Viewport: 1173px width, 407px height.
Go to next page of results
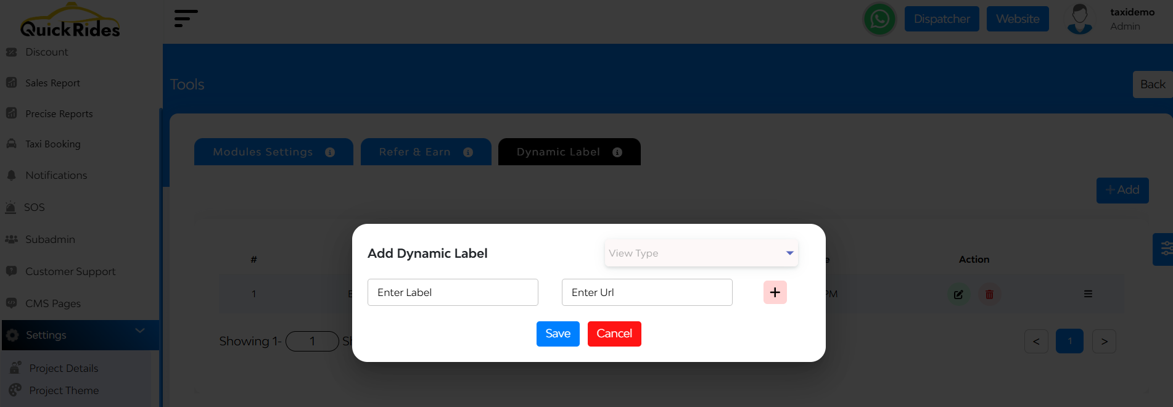(1104, 342)
